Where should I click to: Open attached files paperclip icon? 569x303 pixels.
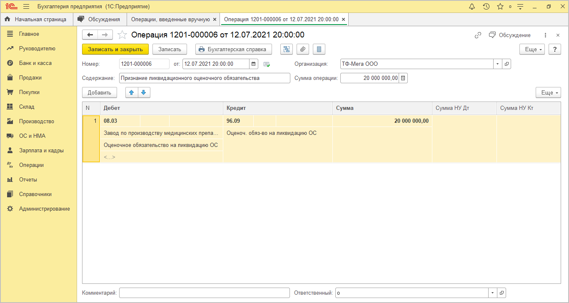point(303,49)
